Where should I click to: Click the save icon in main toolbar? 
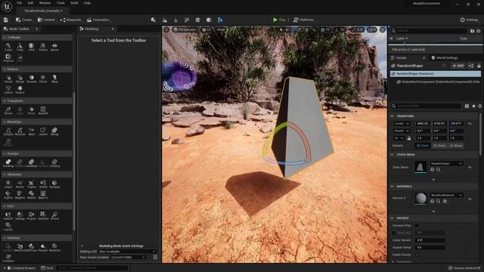(6, 20)
